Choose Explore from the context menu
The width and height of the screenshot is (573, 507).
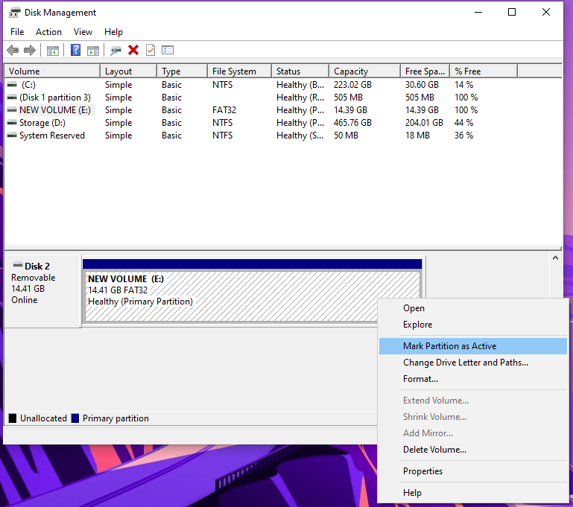[x=473, y=325]
